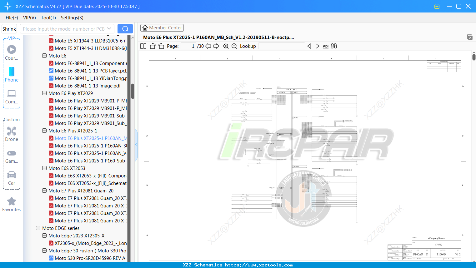Rotate the schematic counterclockwise

(152, 46)
